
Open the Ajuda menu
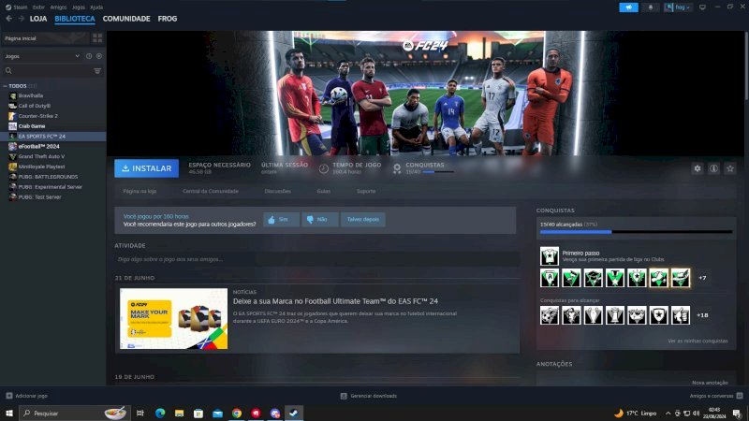click(96, 7)
